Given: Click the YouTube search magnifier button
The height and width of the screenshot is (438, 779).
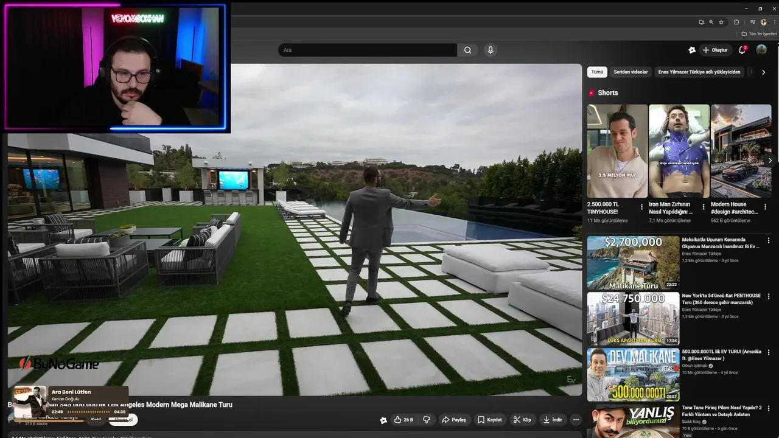Looking at the screenshot, I should (x=467, y=50).
